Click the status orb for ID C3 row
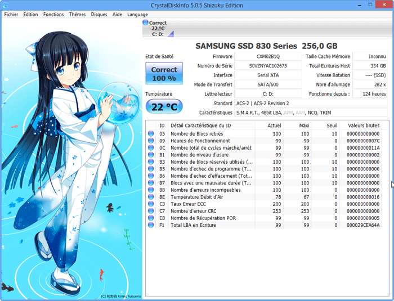The width and height of the screenshot is (394, 301). pyautogui.click(x=151, y=204)
